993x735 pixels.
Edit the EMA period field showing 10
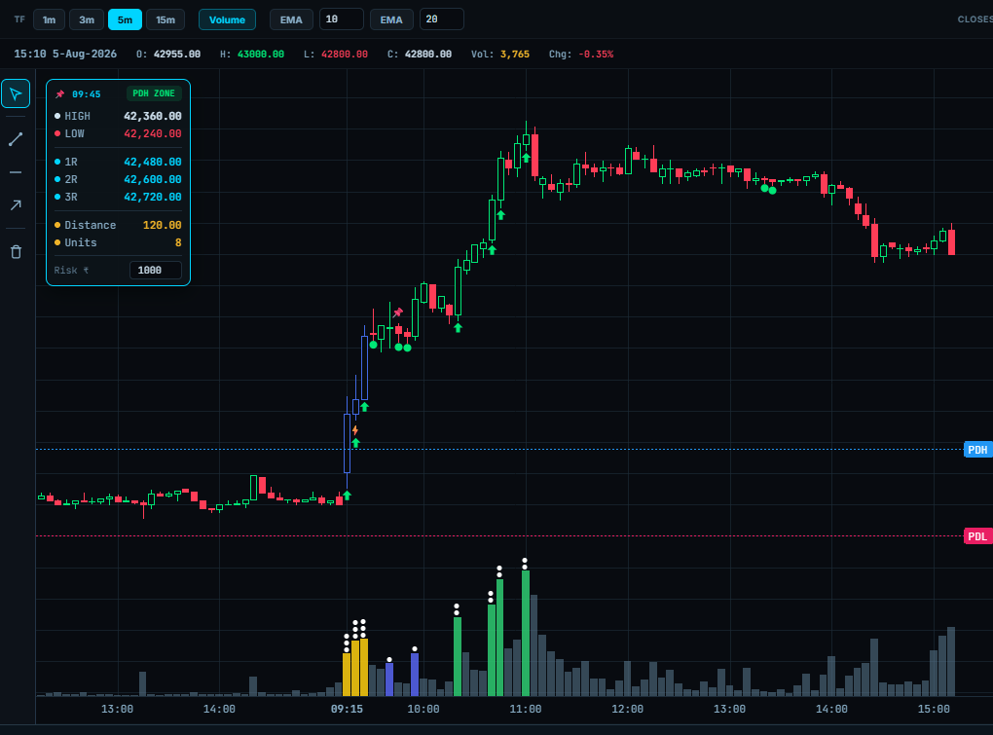(342, 19)
